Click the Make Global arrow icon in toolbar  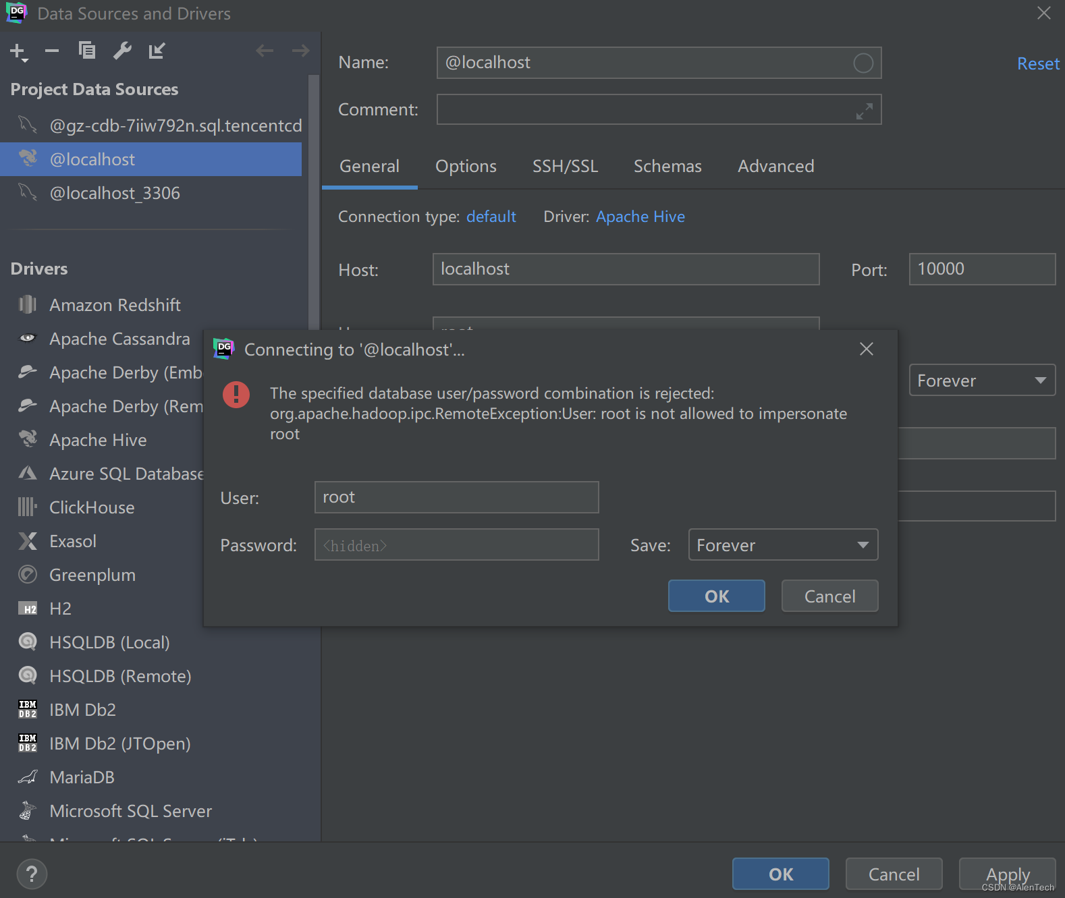(x=157, y=51)
